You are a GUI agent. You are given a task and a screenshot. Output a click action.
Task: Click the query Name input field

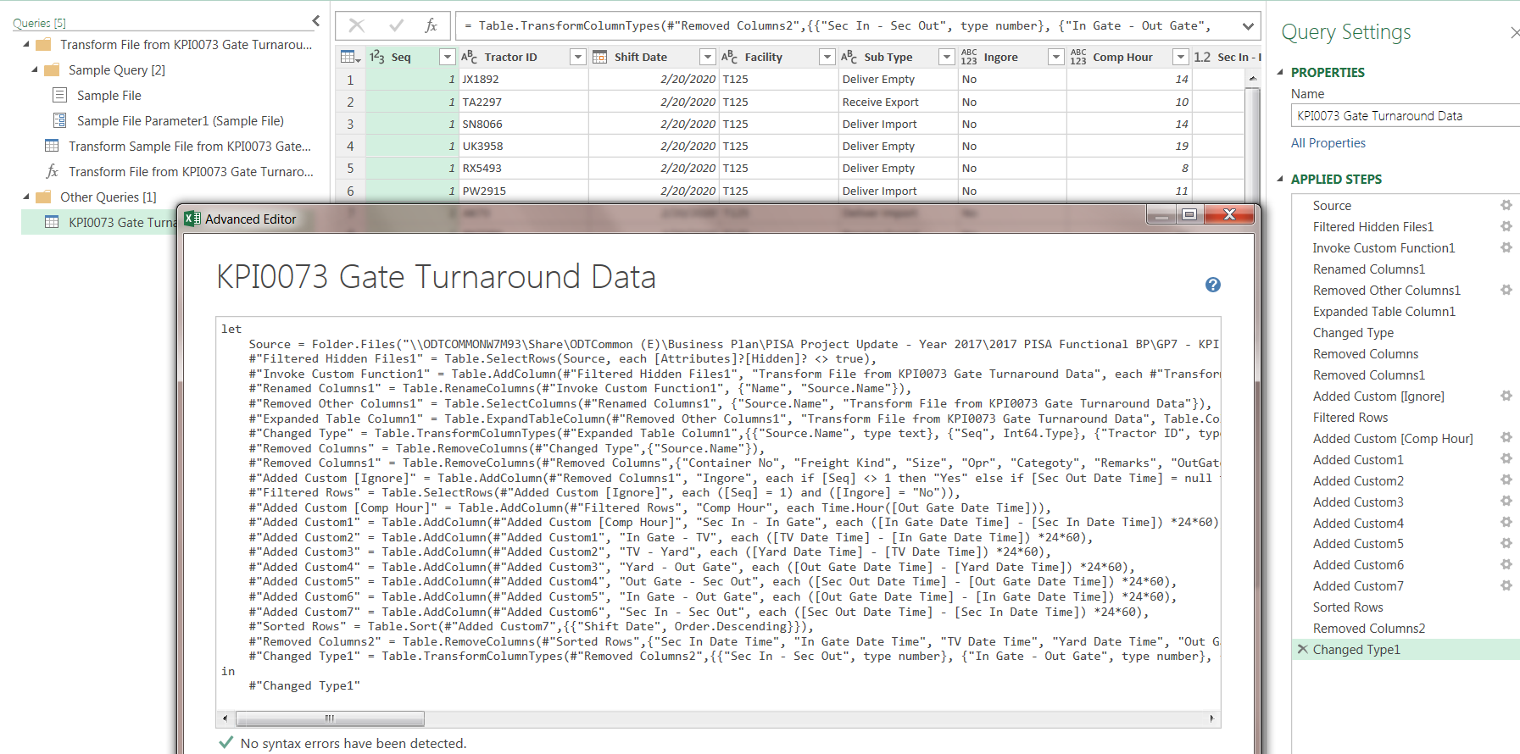(x=1406, y=116)
